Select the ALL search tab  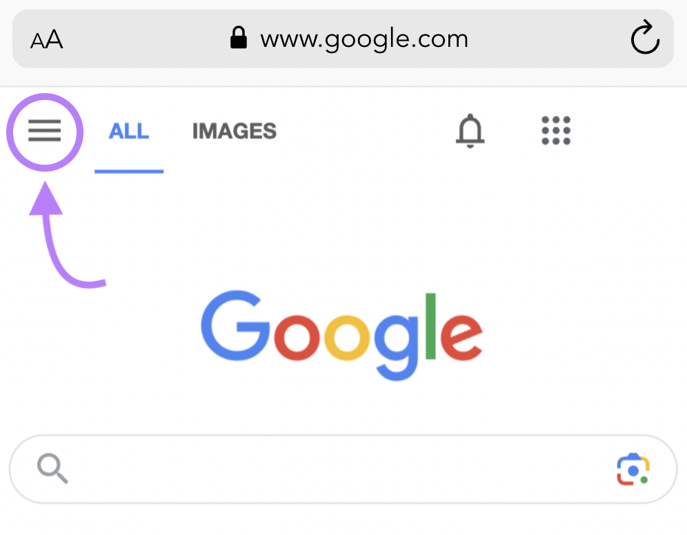(129, 131)
